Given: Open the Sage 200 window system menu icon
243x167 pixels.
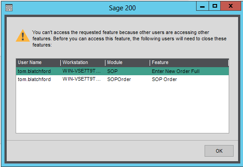Looking at the screenshot, I should pos(9,8).
